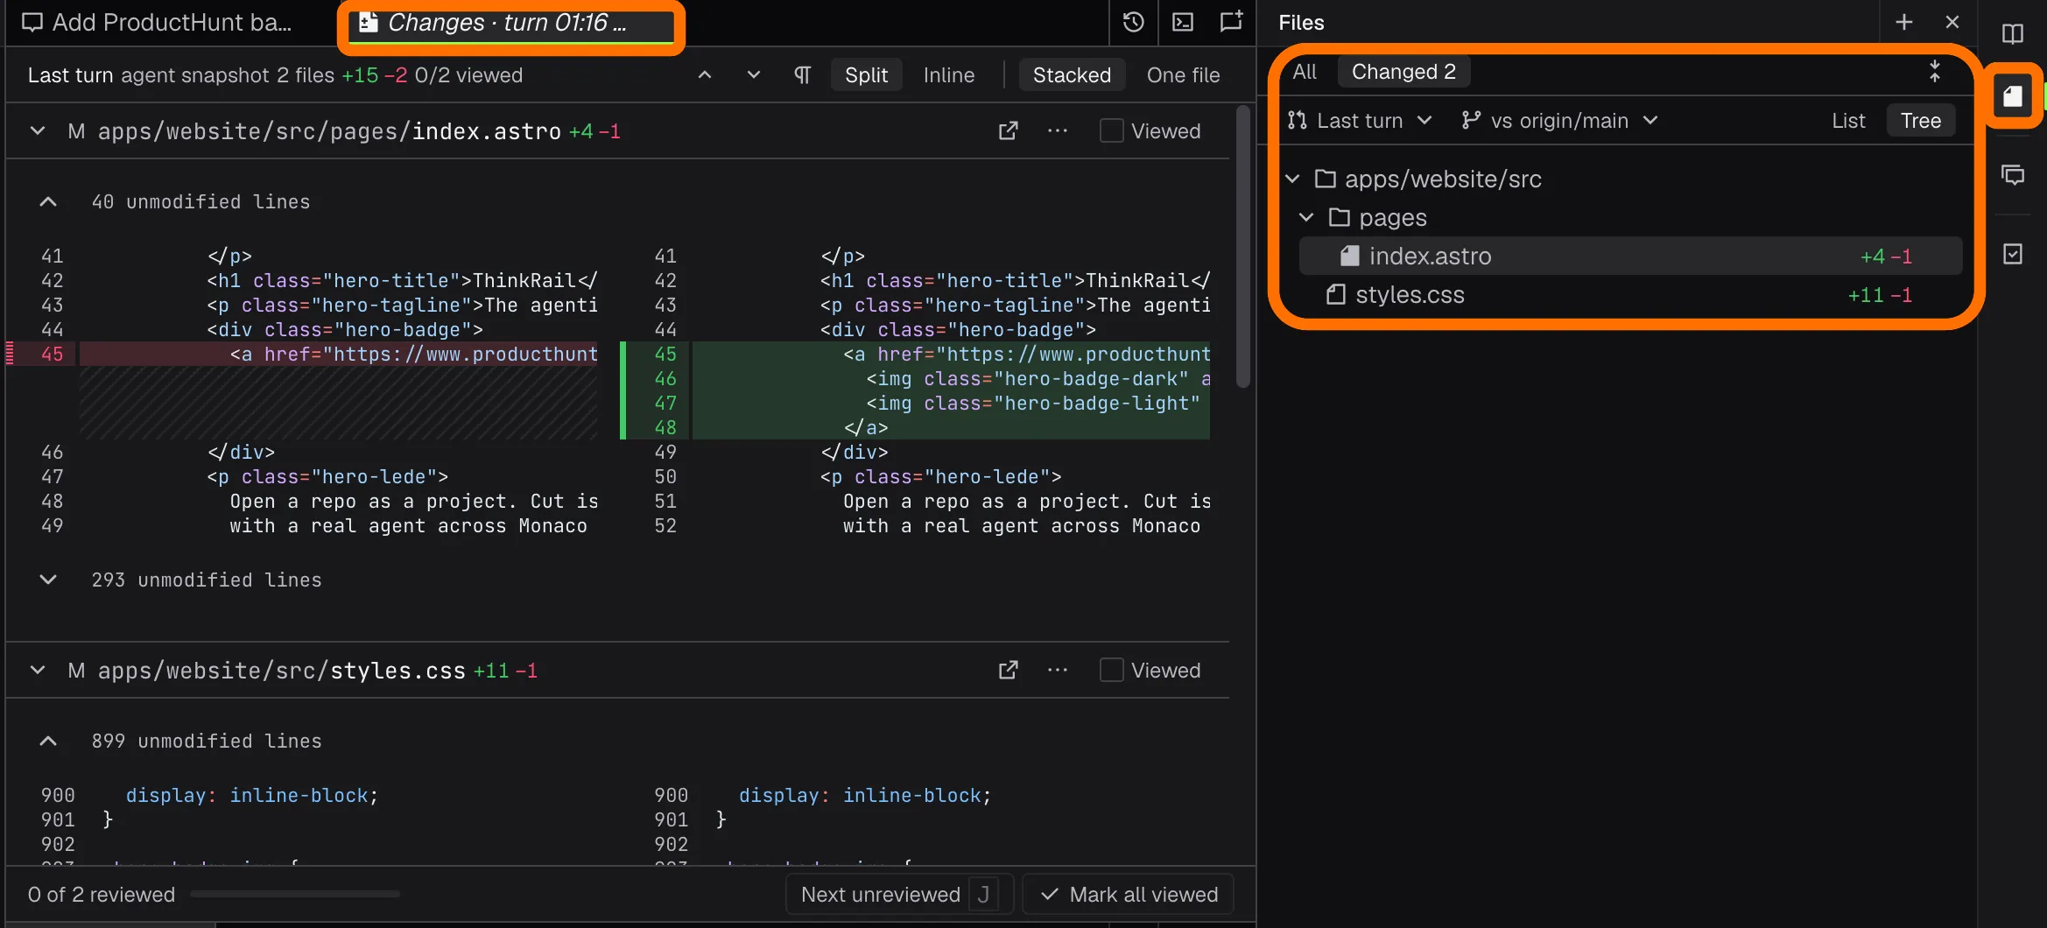Expand 40 unmodified lines above
Image resolution: width=2047 pixels, height=928 pixels.
(x=48, y=202)
